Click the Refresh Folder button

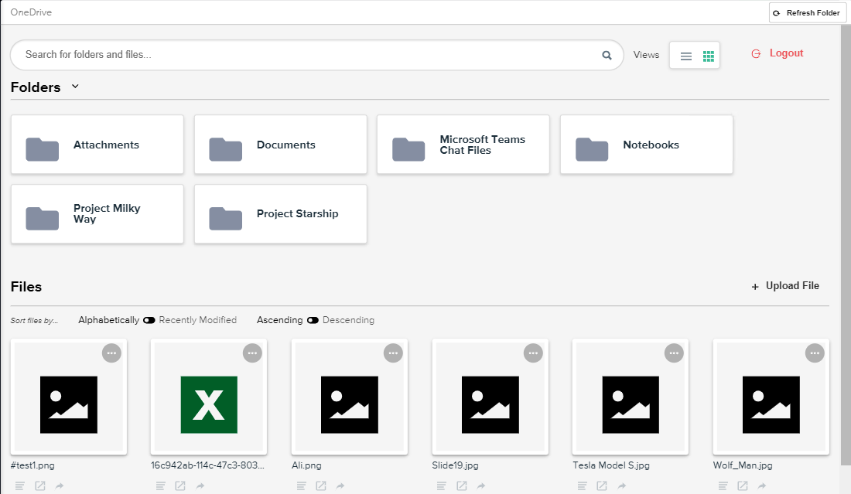tap(808, 13)
